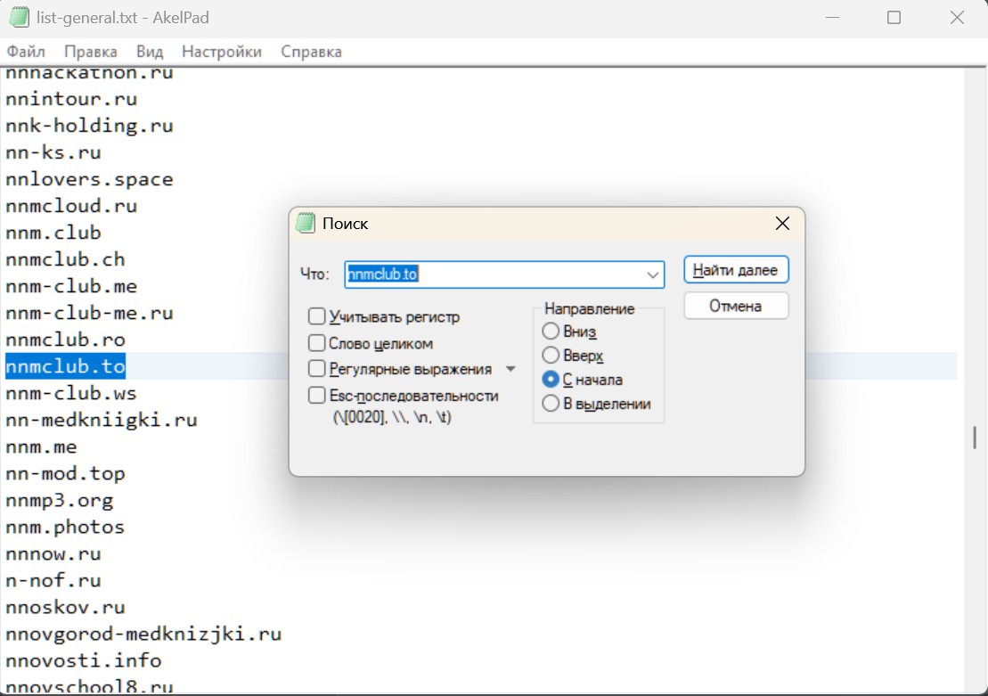
Task: Click the Найти далее button
Action: 736,270
